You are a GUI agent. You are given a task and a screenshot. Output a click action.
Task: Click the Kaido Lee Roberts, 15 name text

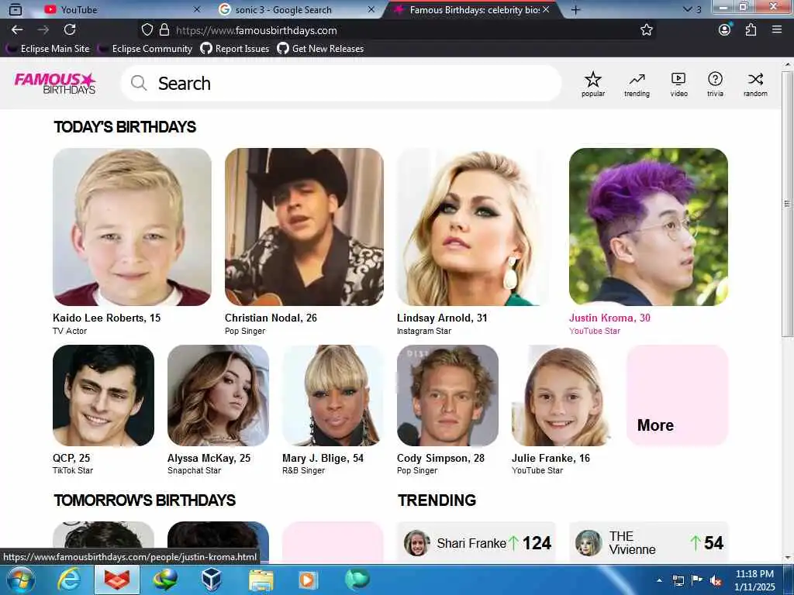[x=106, y=318]
